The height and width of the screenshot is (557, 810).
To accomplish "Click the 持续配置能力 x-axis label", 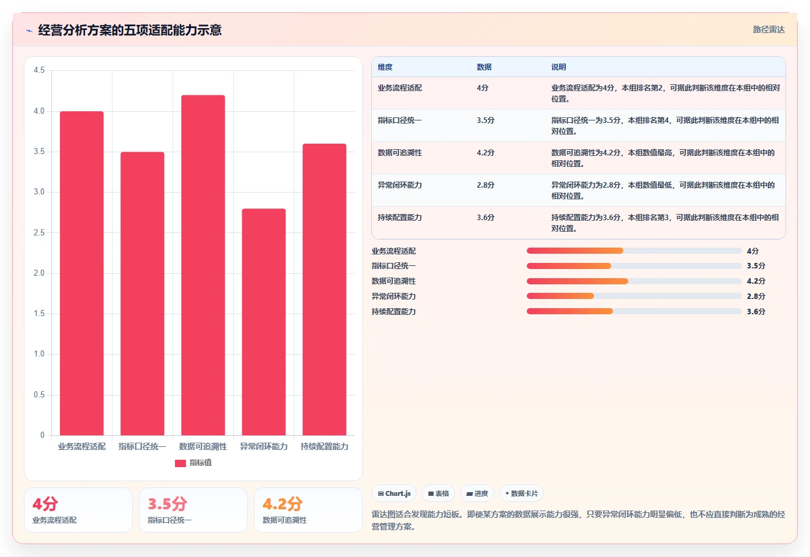I will [x=324, y=447].
